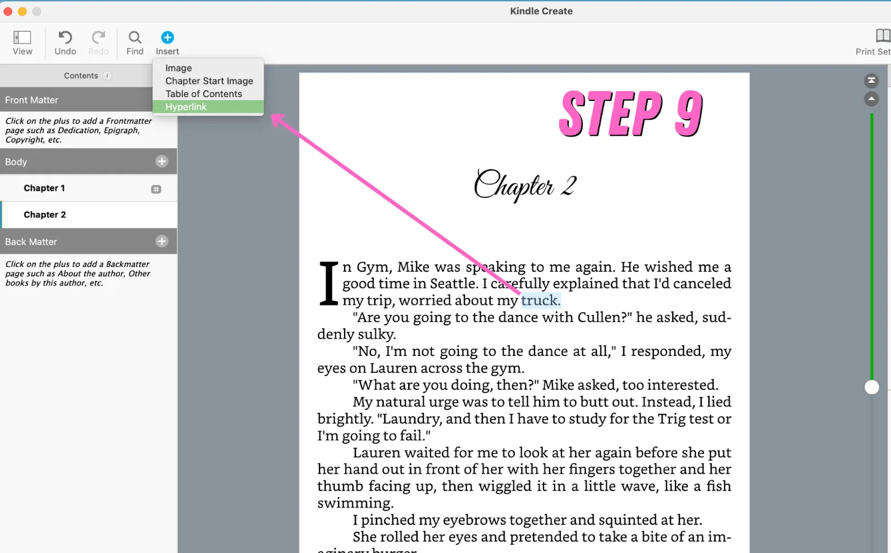The image size is (891, 553).
Task: Choose Chapter Start Image menu entry
Action: click(208, 81)
